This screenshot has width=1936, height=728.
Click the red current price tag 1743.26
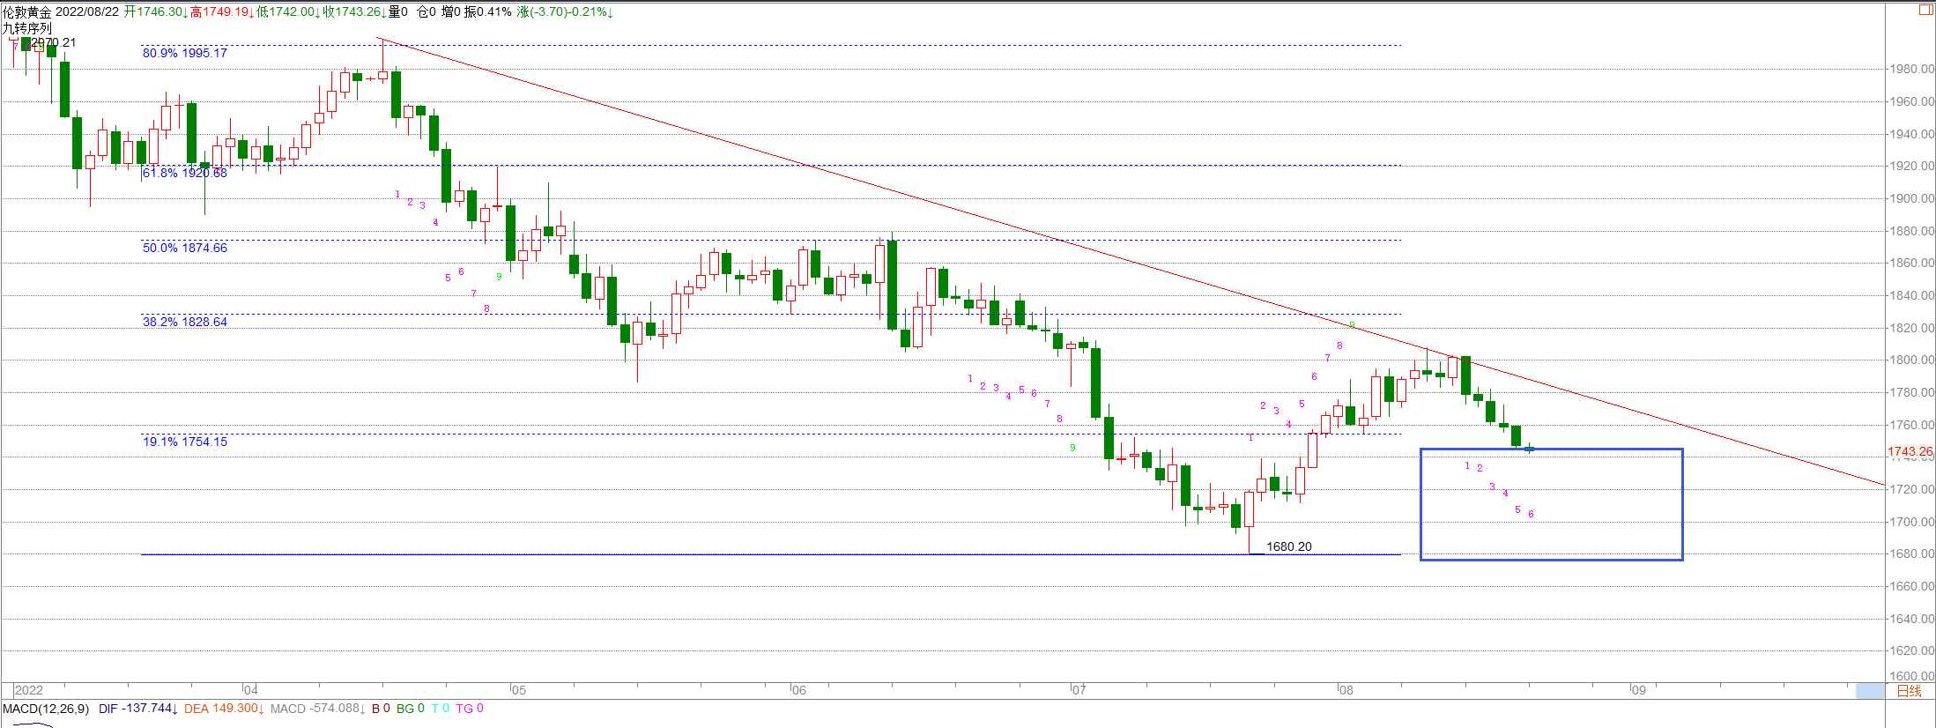coord(1910,451)
